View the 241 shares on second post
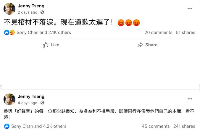Screen dimensions: 200x131 (x=184, y=126)
